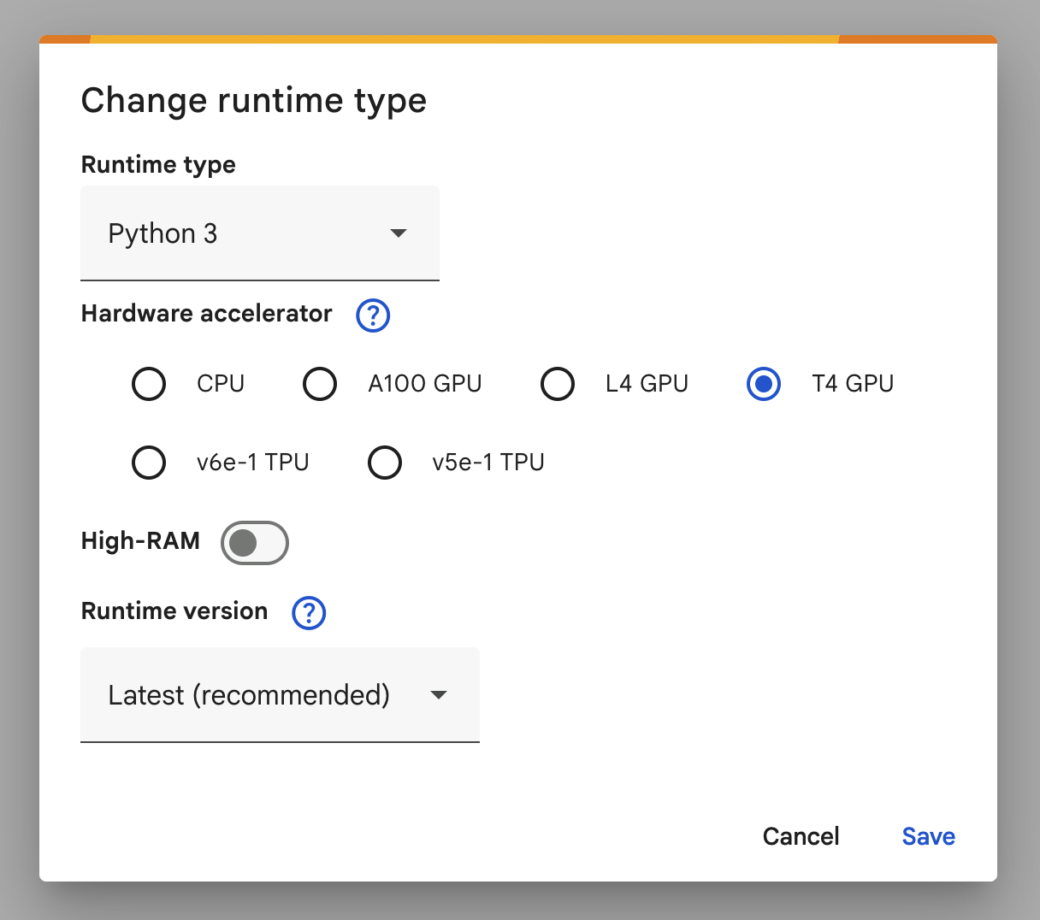Click the Python 3 dropdown arrow
Screen dimensions: 1040x920
point(398,233)
